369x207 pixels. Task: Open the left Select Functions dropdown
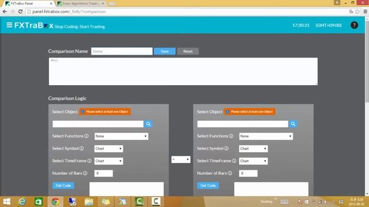click(121, 136)
